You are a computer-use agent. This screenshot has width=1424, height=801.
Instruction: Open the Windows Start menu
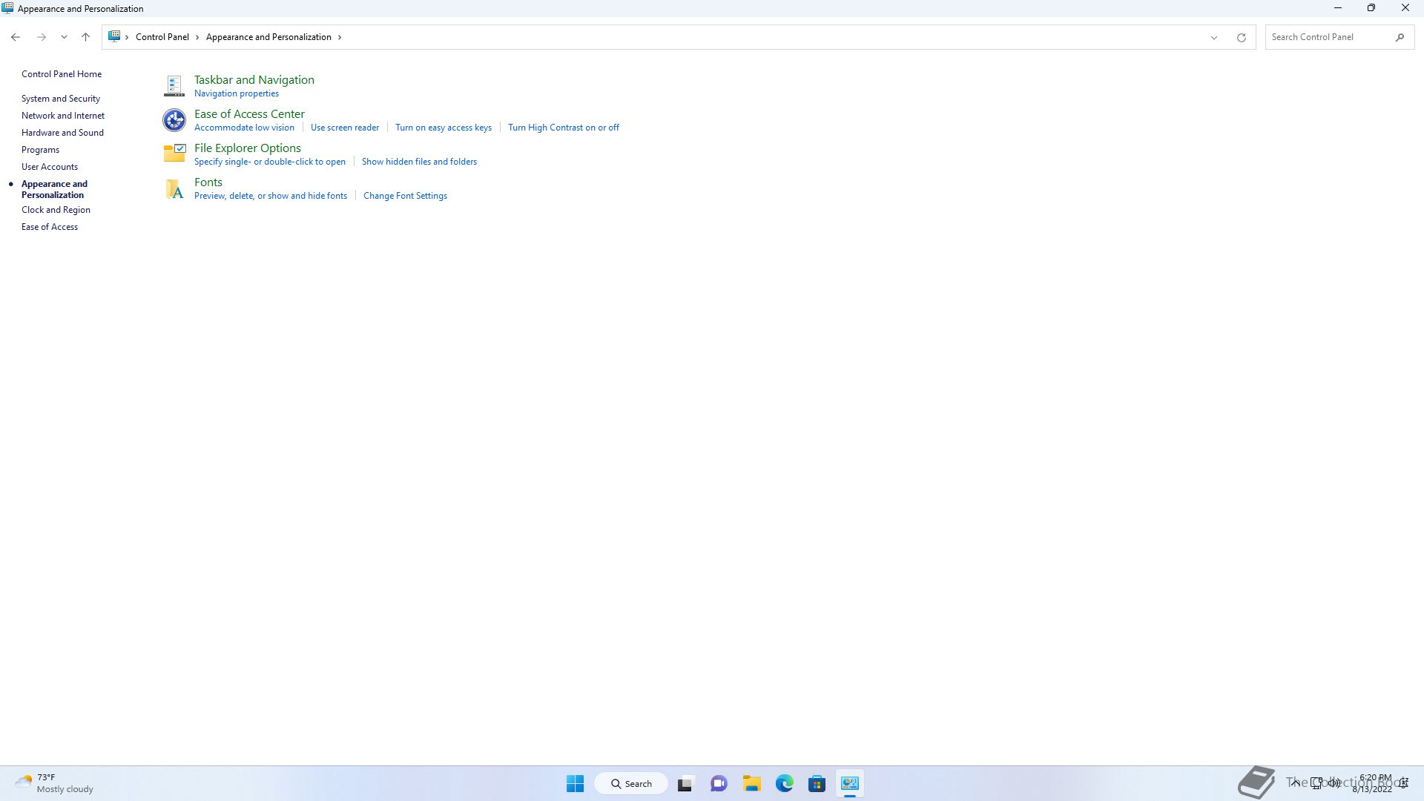pyautogui.click(x=575, y=783)
